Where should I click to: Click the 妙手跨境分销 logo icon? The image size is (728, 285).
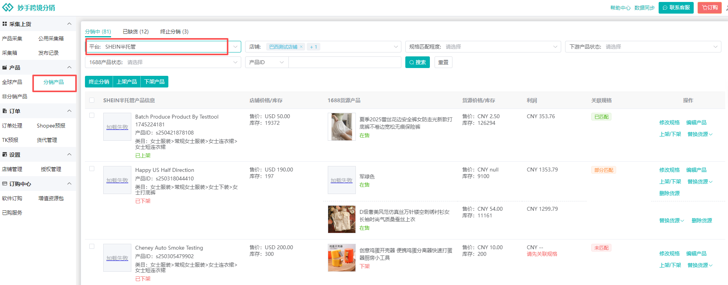click(8, 8)
